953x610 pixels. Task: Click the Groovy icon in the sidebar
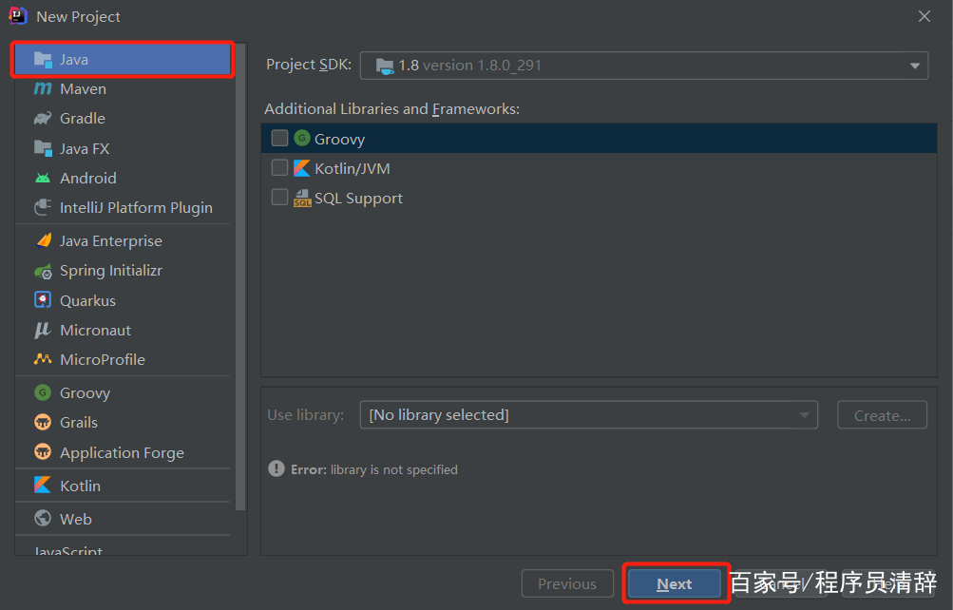coord(43,392)
